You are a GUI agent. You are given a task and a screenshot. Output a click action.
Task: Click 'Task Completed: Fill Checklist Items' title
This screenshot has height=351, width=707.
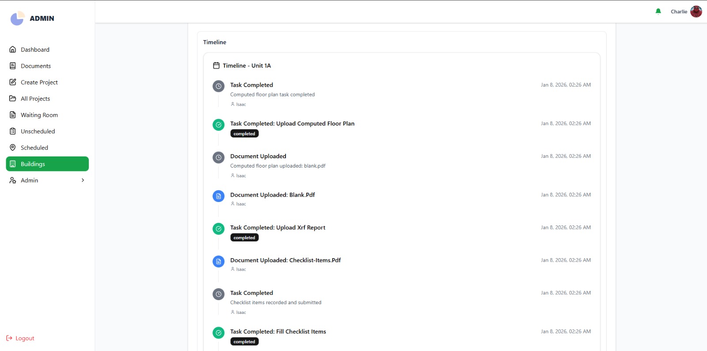point(278,332)
